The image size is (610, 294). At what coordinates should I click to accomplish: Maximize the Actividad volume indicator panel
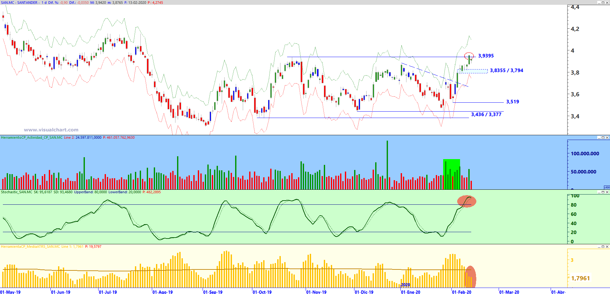603,137
